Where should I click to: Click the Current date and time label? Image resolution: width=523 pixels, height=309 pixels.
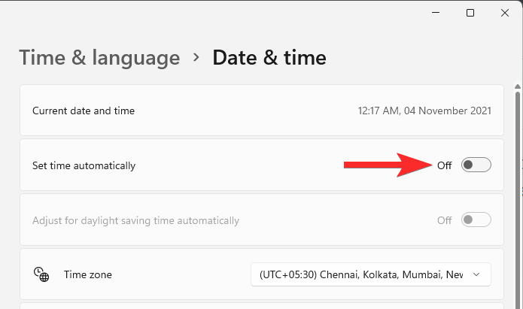[x=84, y=111]
